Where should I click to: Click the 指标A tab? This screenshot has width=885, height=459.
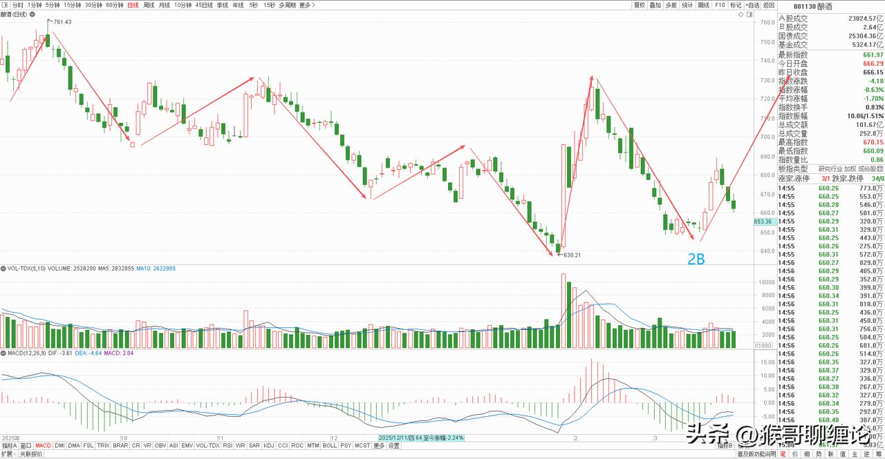(x=9, y=445)
